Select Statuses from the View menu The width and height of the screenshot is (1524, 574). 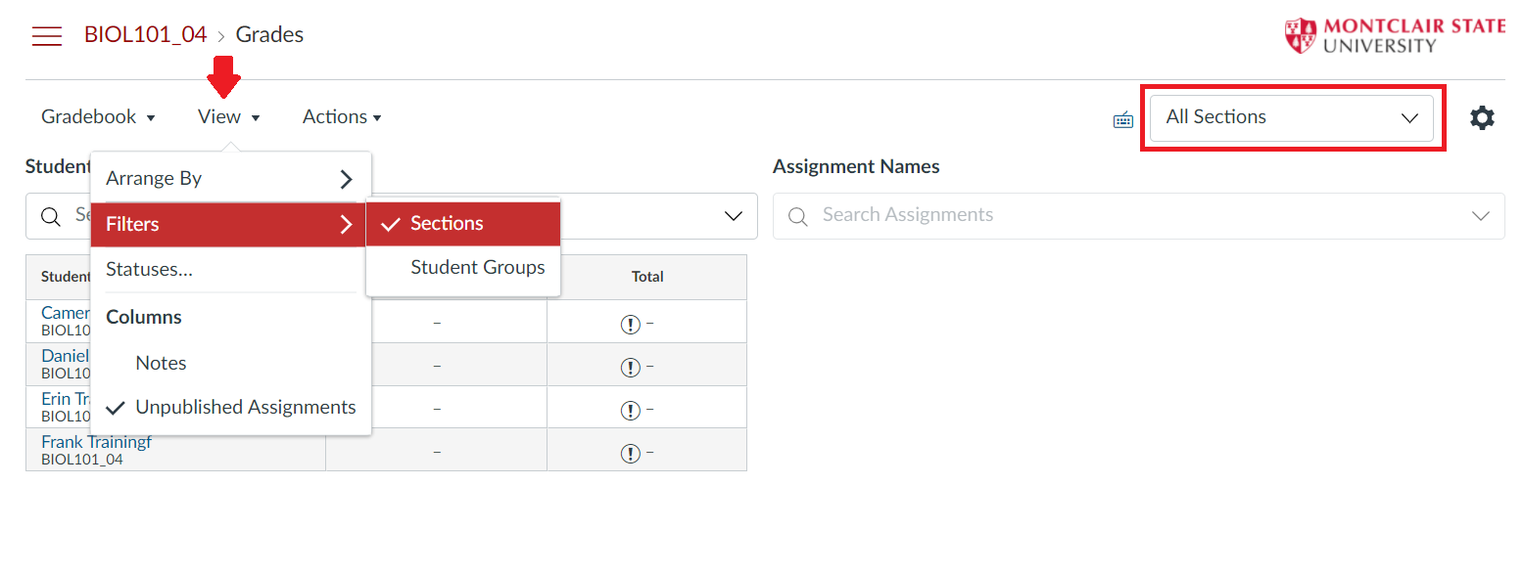[149, 269]
